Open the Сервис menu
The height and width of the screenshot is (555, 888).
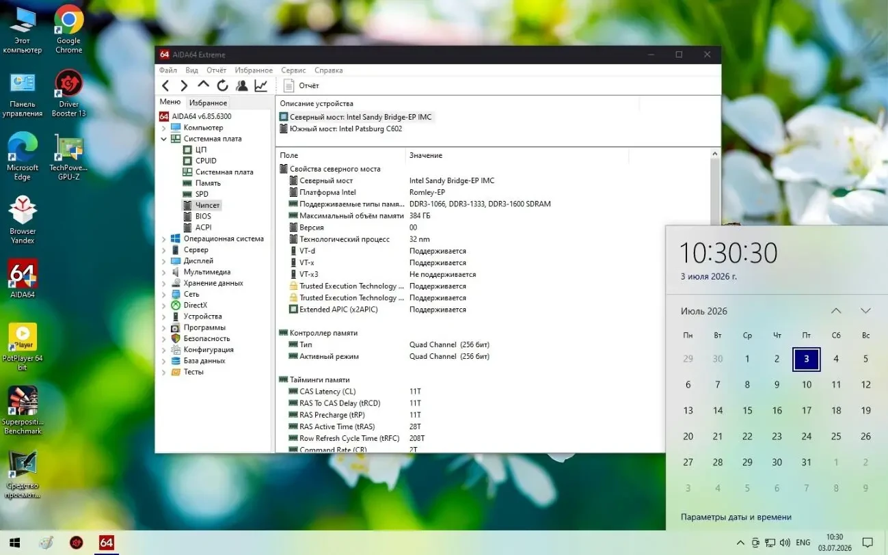(293, 70)
